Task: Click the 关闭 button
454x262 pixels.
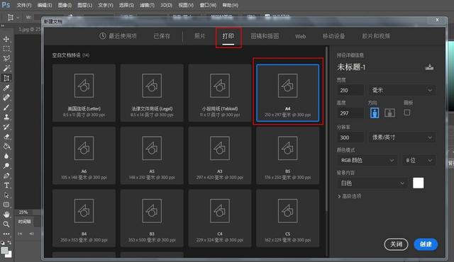Action: pyautogui.click(x=396, y=244)
